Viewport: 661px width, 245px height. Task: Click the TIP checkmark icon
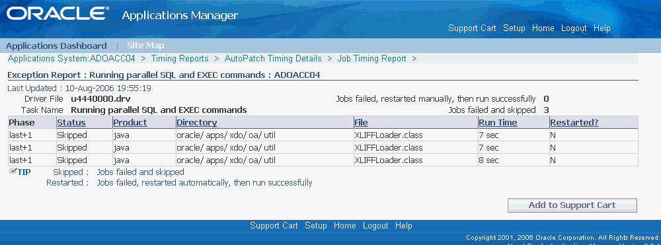coord(13,171)
